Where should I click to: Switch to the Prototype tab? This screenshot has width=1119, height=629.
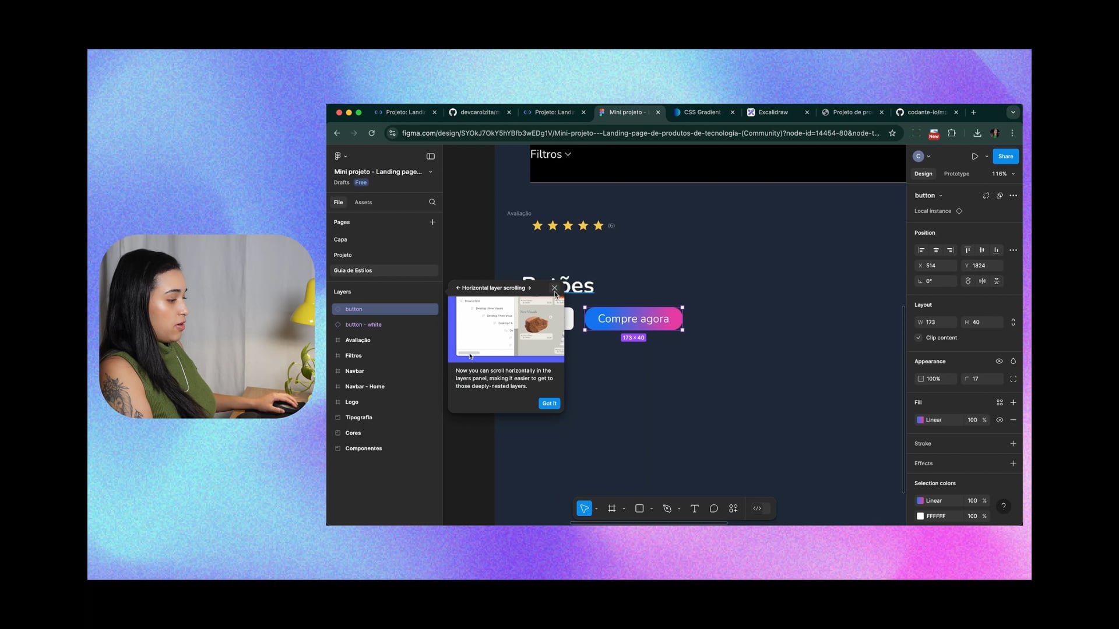coord(956,174)
